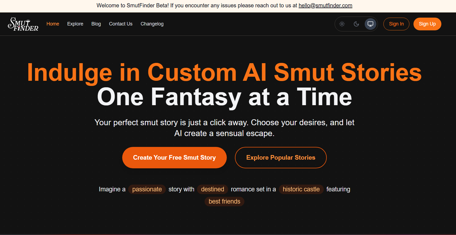Open the Explore page
The image size is (456, 235).
pos(75,24)
